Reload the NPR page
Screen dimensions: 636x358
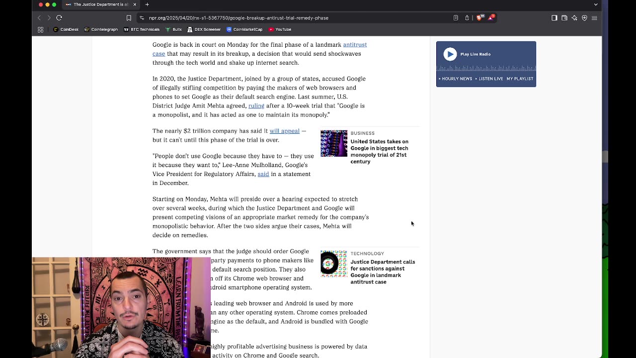pos(59,18)
